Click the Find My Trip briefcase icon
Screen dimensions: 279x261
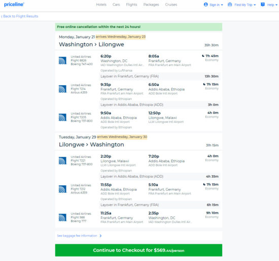(230, 5)
